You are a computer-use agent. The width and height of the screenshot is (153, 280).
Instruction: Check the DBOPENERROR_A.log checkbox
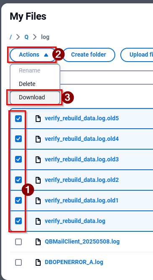pos(18,262)
